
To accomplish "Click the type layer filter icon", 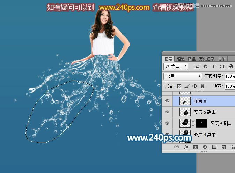I will tap(214, 66).
